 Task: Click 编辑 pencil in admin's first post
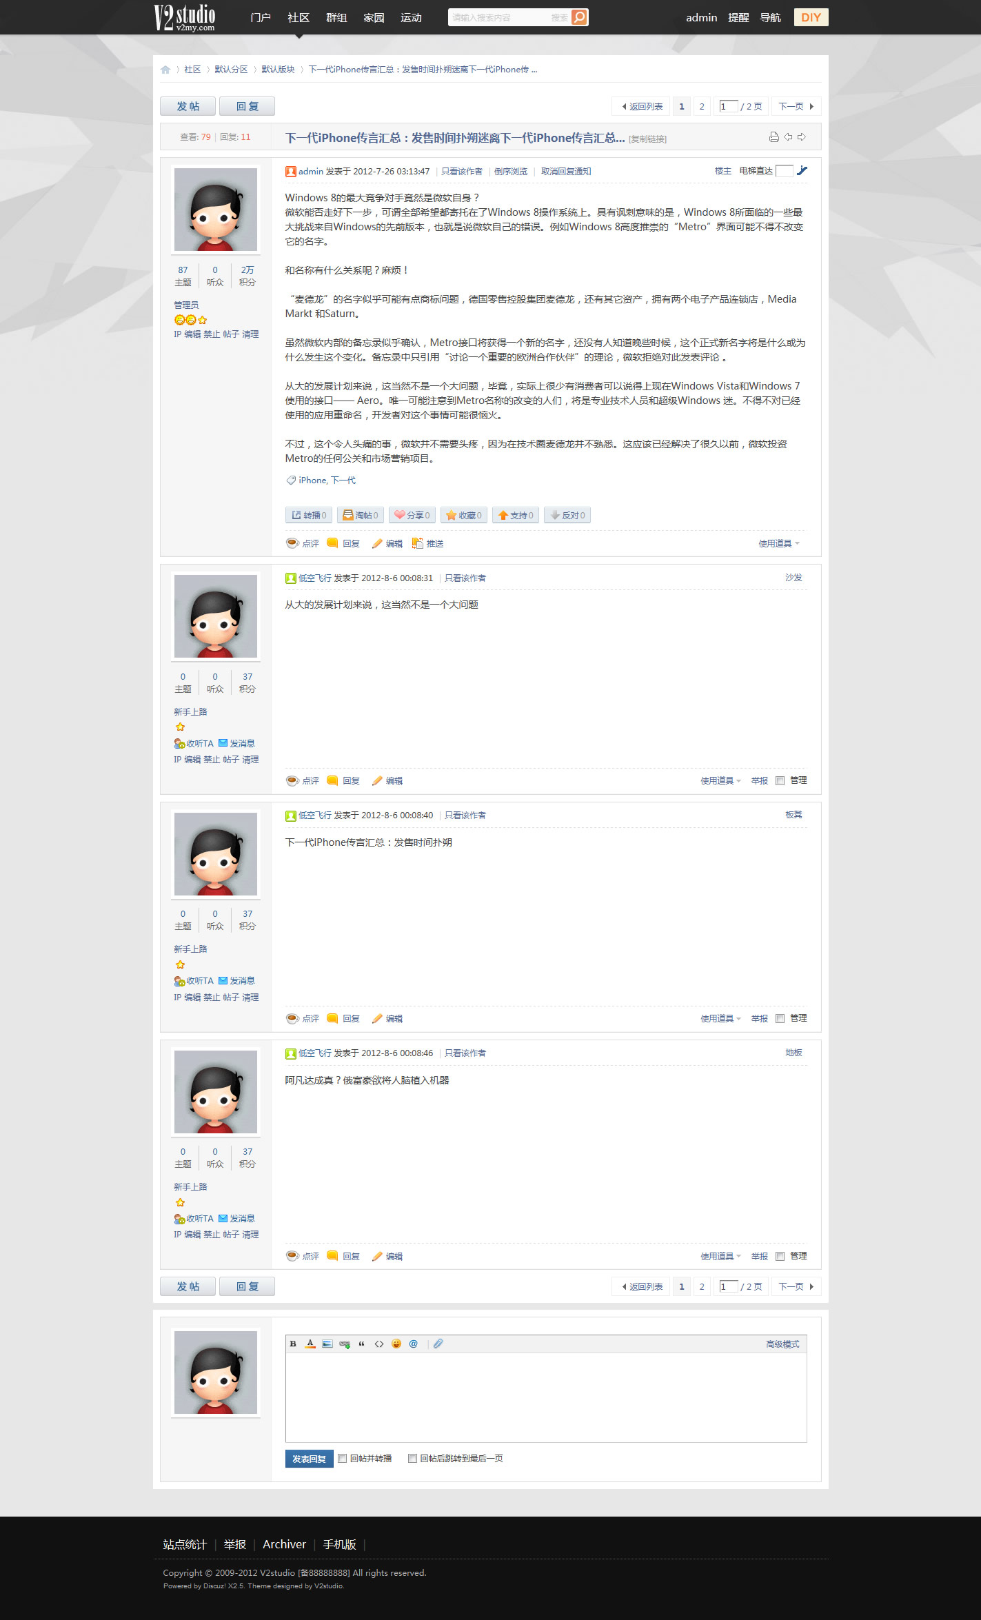pyautogui.click(x=387, y=543)
